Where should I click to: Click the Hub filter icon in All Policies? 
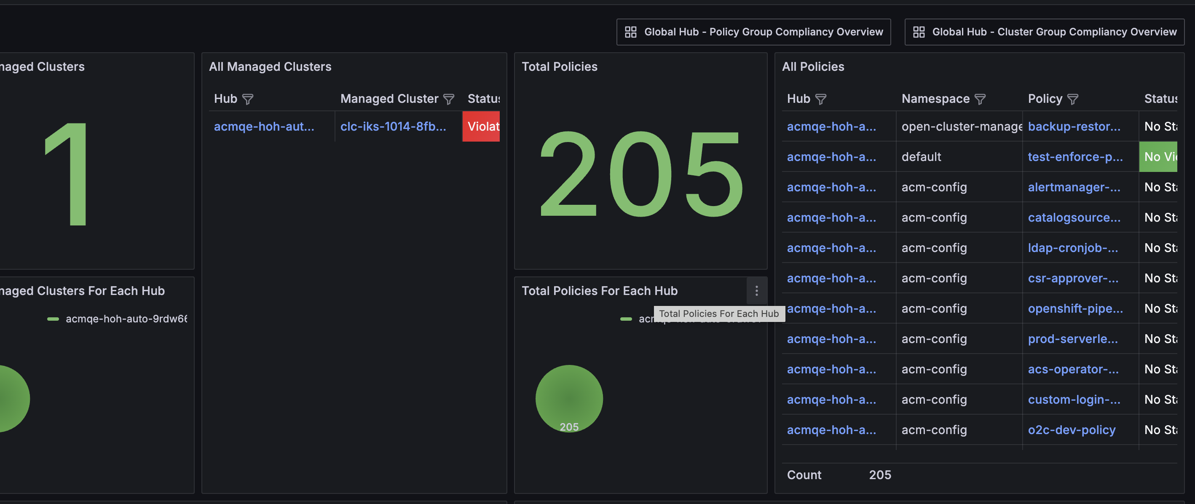point(821,99)
